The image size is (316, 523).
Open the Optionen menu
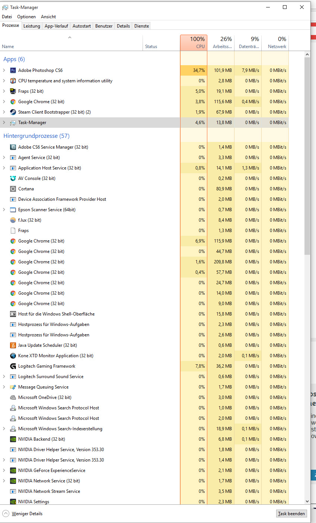(x=26, y=17)
